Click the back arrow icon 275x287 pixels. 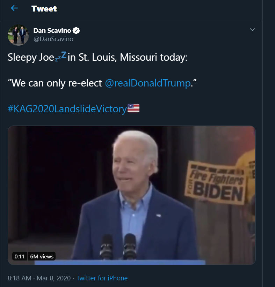pyautogui.click(x=14, y=8)
